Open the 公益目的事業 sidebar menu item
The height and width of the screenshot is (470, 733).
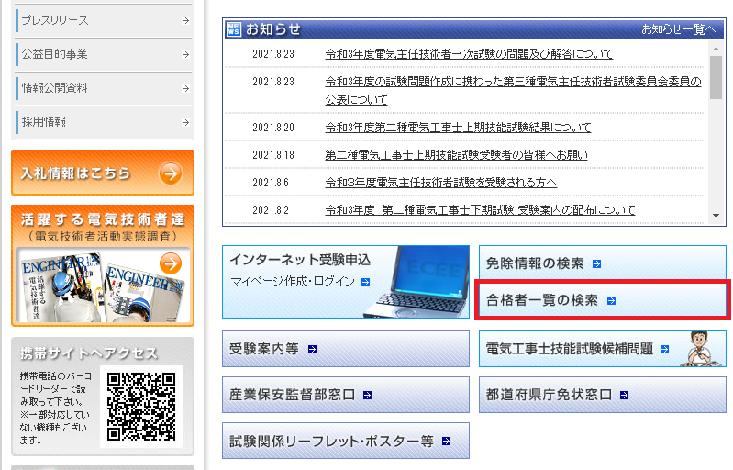[x=102, y=54]
